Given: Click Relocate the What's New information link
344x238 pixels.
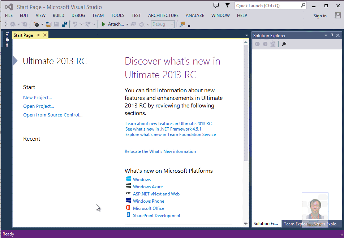Looking at the screenshot, I should click(x=160, y=151).
